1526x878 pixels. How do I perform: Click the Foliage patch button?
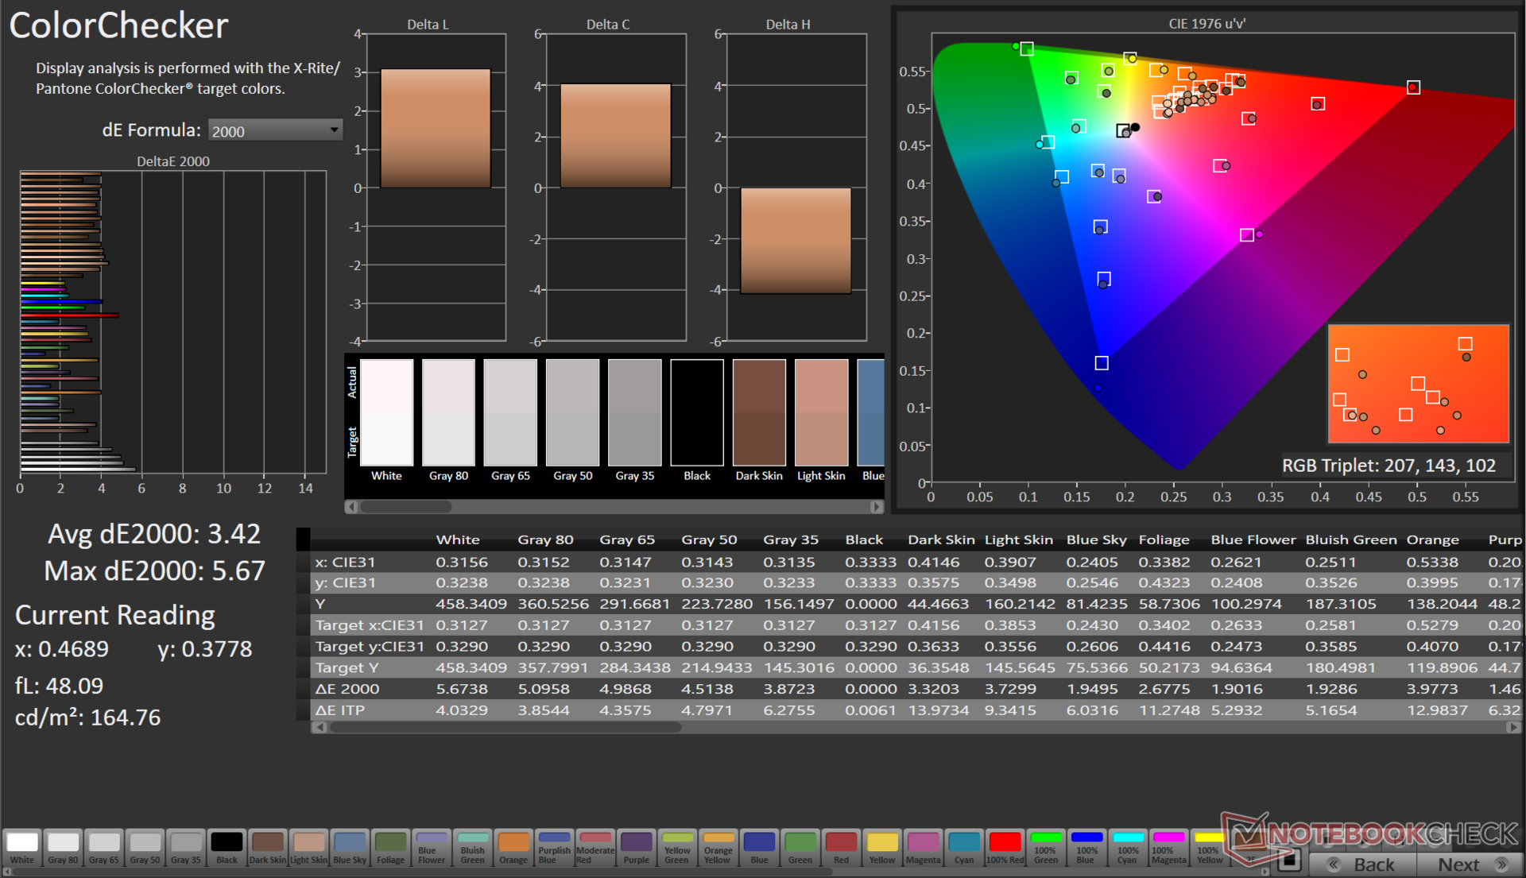pyautogui.click(x=390, y=847)
